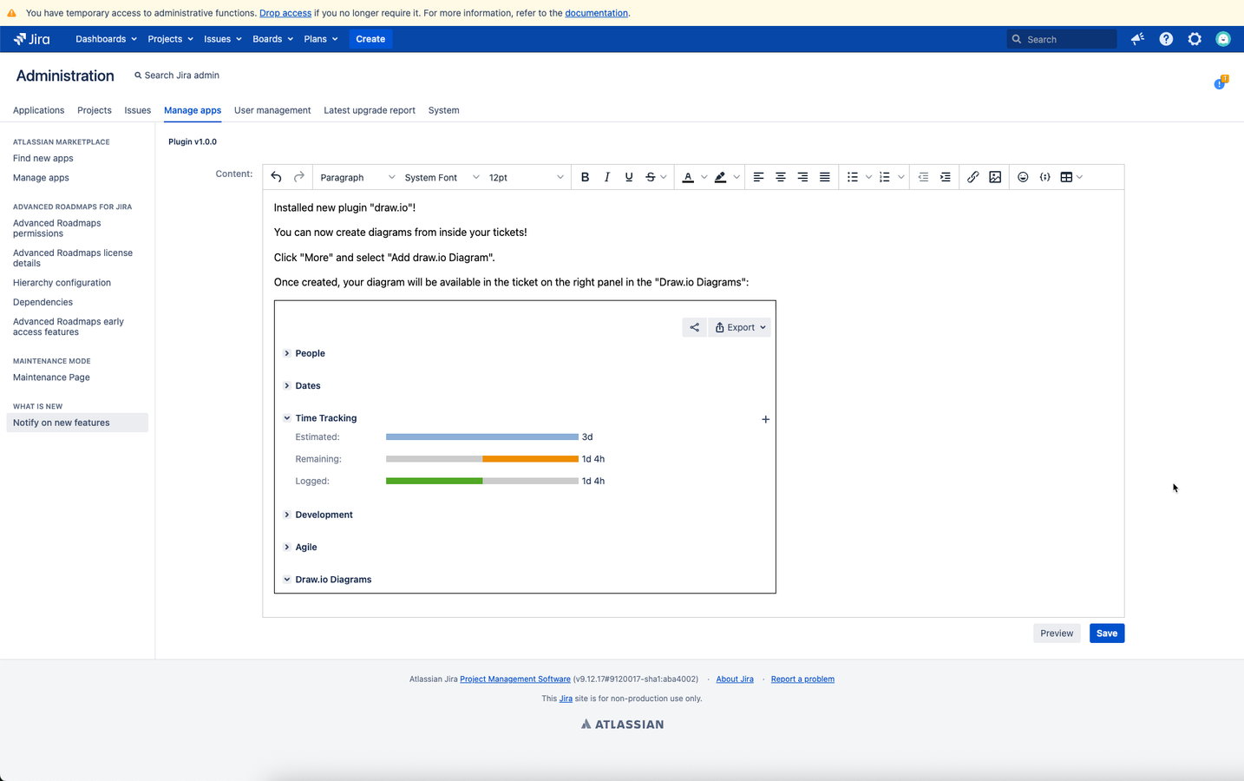This screenshot has height=781, width=1244.
Task: Open the notification info badge icon
Action: tap(1221, 82)
